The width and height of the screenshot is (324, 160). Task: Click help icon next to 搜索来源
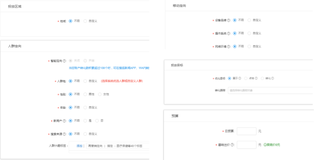(64, 134)
